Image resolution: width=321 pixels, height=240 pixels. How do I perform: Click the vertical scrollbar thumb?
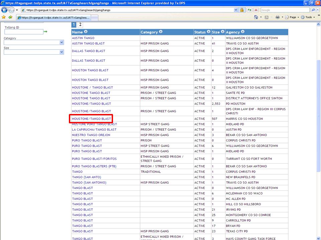click(318, 115)
